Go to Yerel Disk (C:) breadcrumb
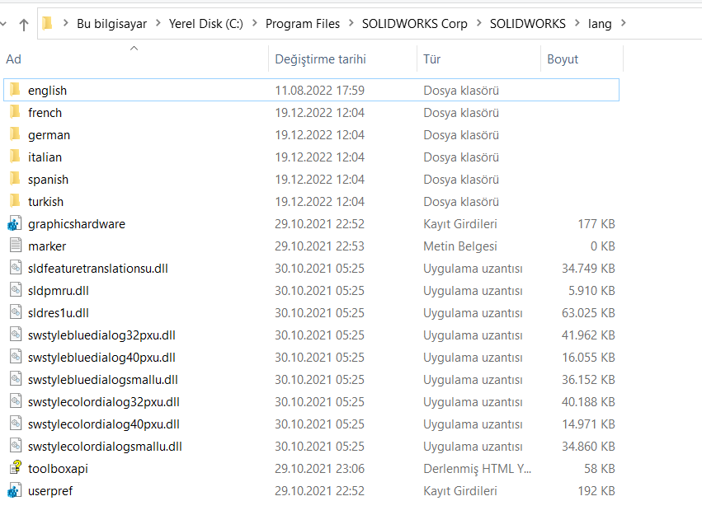Screen dimensions: 702x529 click(x=206, y=24)
